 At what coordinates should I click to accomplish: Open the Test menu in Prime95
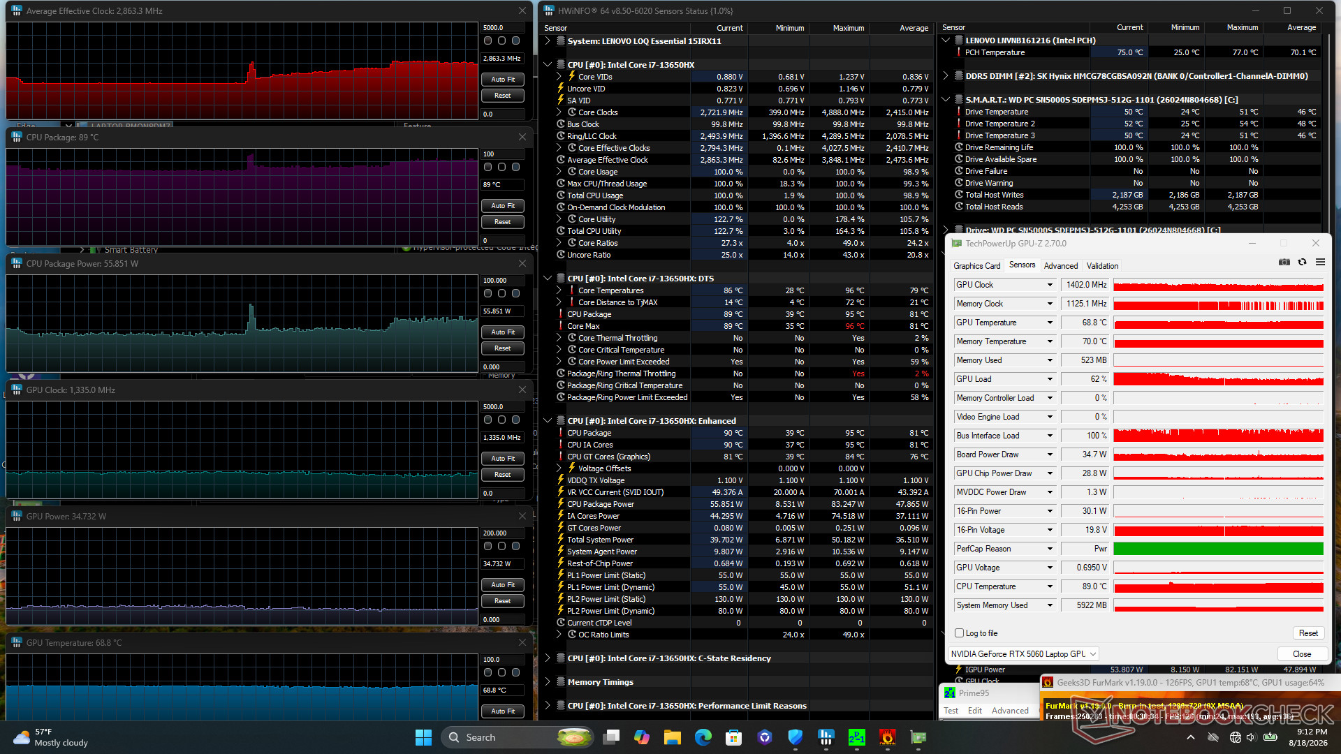coord(951,711)
